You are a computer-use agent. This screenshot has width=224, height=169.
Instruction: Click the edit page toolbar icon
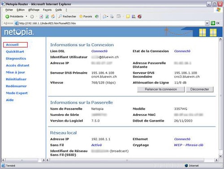pos(119,16)
